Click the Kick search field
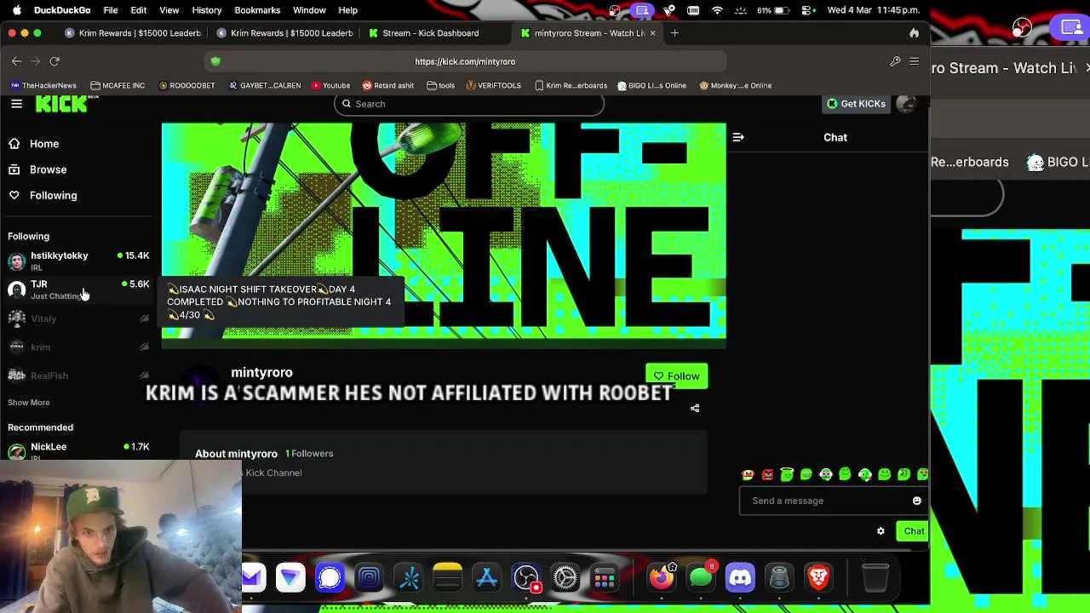 [469, 104]
